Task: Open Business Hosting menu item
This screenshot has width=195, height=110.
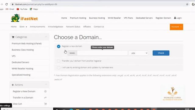Action: [x=97, y=18]
